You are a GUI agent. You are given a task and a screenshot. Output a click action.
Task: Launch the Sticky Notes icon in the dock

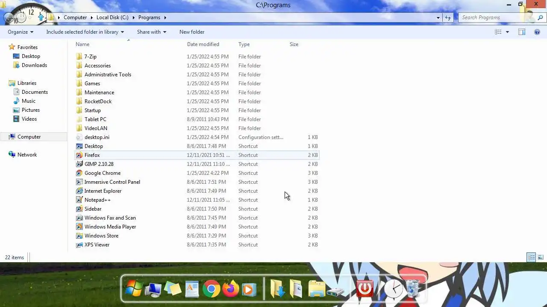173,289
